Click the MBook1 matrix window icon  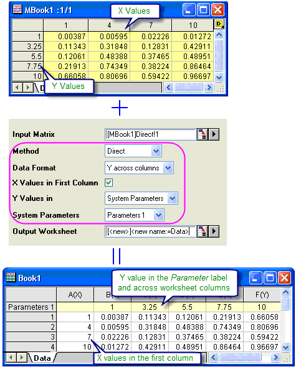coord(17,9)
